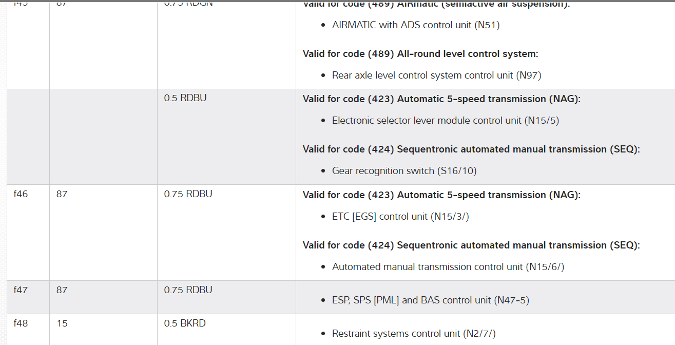Click Automated manual transmission control unit (N15/6/)
675x345 pixels.
448,267
